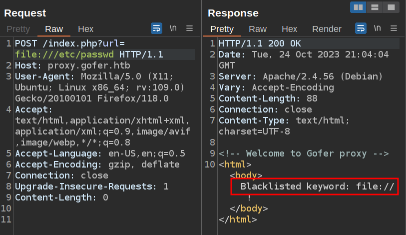
Task: Open the Request panel hamburger menu
Action: click(x=190, y=28)
